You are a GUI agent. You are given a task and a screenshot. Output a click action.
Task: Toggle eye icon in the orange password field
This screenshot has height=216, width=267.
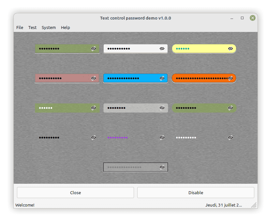pos(230,78)
